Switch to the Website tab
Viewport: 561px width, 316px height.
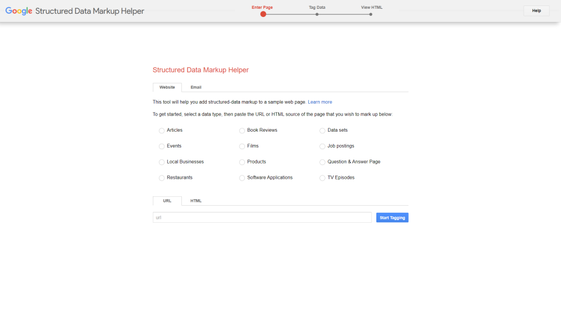click(167, 87)
